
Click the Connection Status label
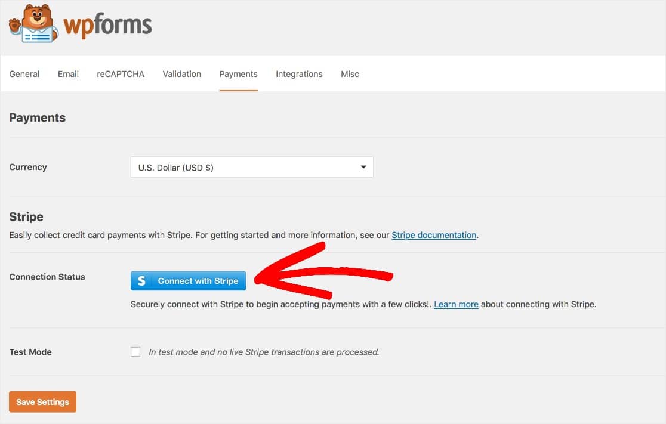point(47,277)
